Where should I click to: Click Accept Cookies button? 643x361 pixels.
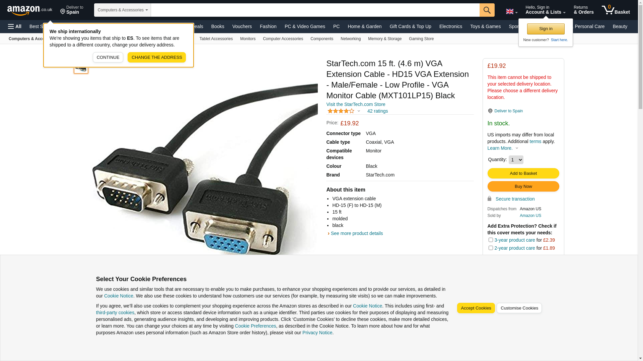point(476,308)
